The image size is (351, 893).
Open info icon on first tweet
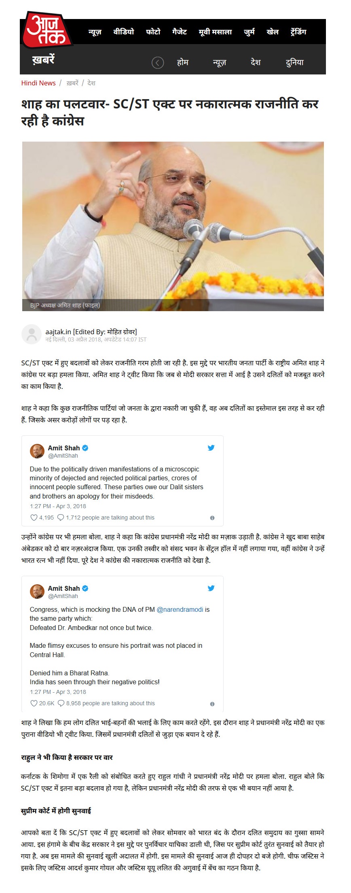point(212,518)
